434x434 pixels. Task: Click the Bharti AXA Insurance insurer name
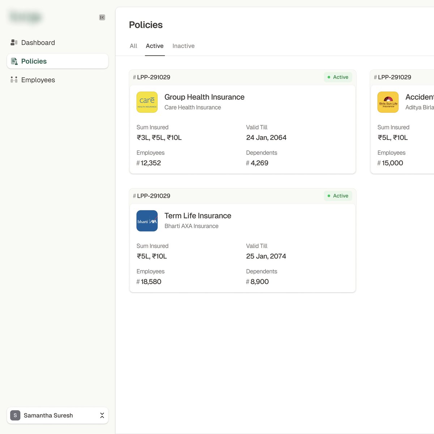[x=191, y=226]
